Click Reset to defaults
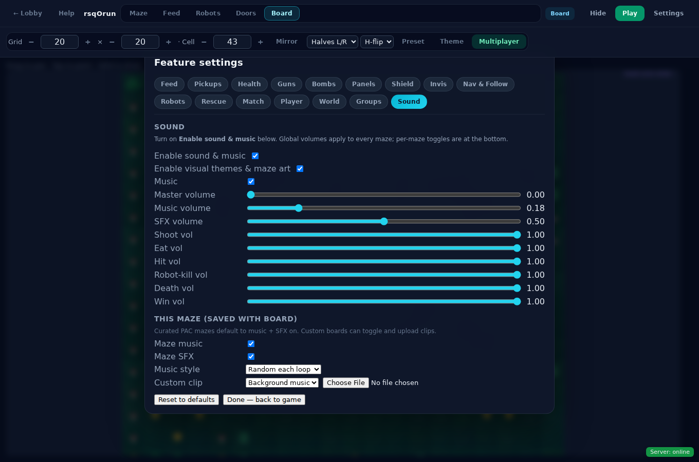Viewport: 699px width, 462px height. coord(187,399)
